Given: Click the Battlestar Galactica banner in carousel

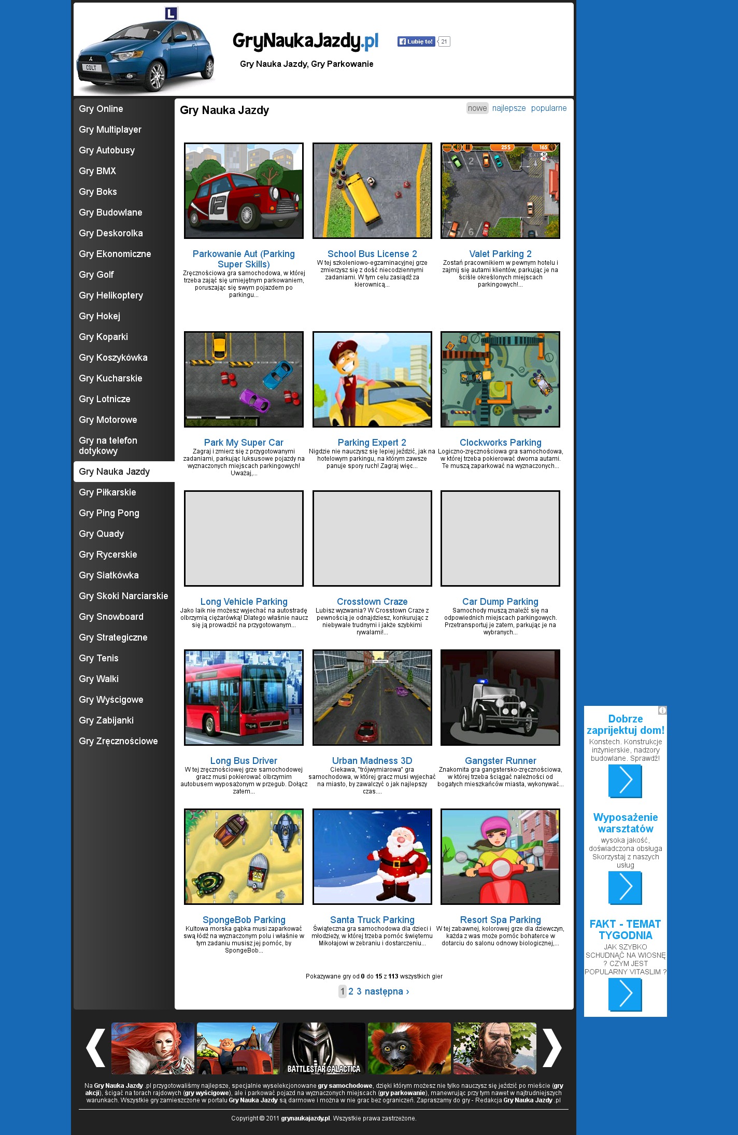Looking at the screenshot, I should point(323,1048).
